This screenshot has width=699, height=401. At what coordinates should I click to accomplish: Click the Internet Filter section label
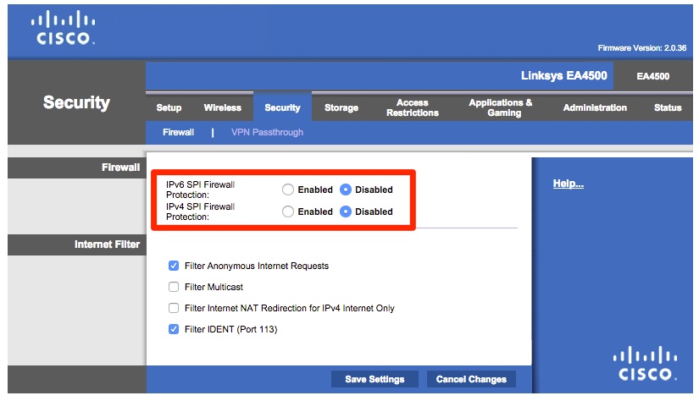[107, 244]
